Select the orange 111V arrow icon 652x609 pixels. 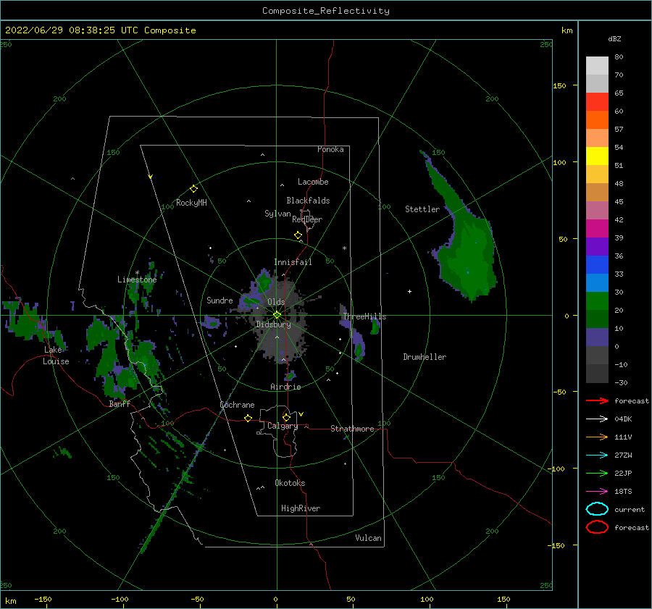(597, 437)
